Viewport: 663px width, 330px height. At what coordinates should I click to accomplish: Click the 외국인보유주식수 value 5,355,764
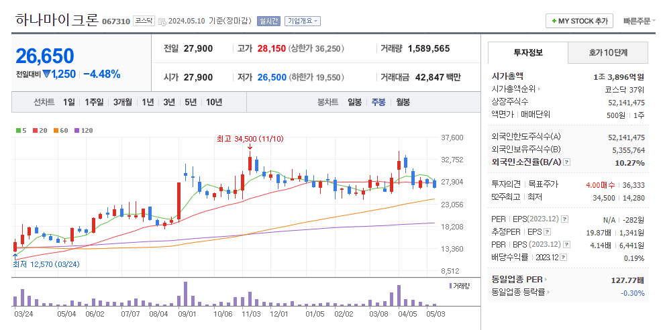[628, 150]
